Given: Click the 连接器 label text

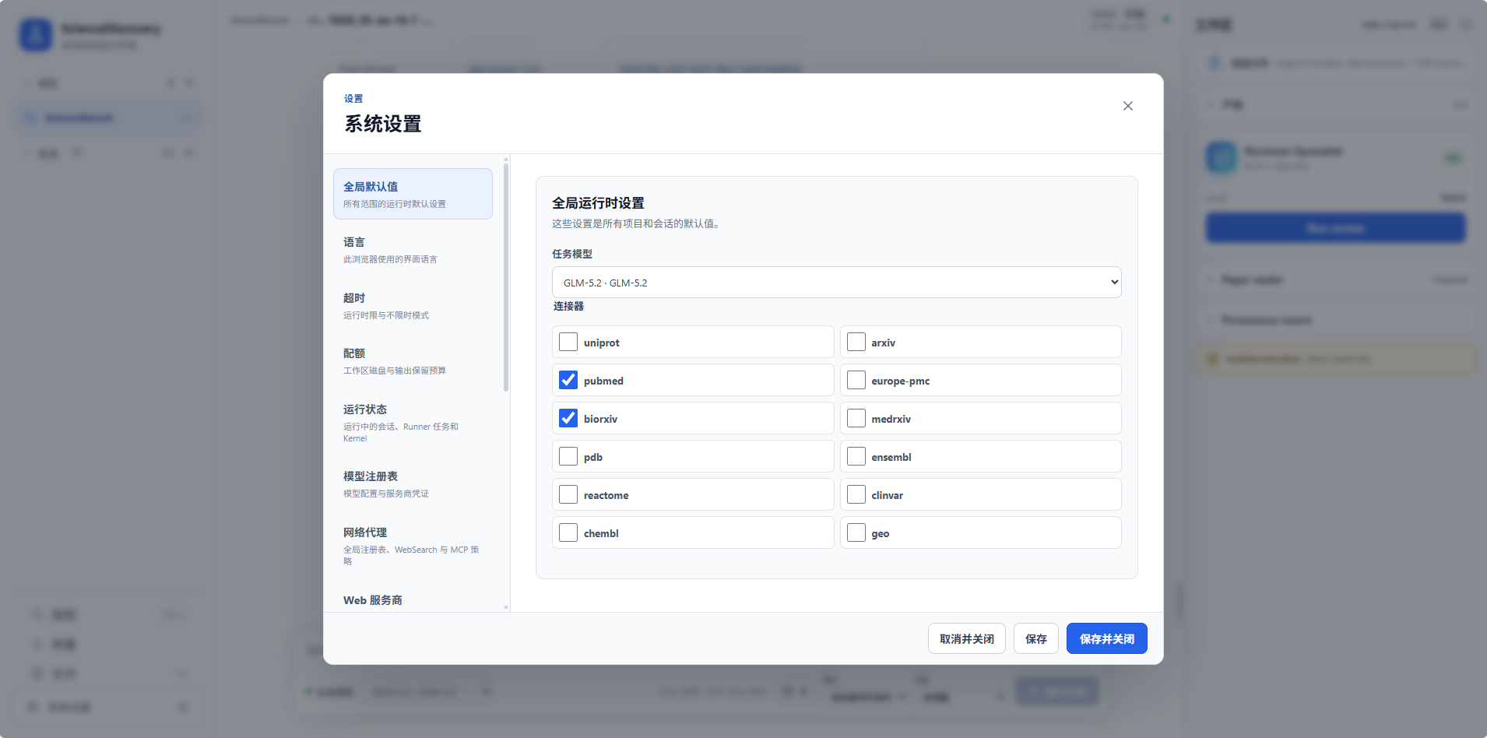Looking at the screenshot, I should (568, 306).
